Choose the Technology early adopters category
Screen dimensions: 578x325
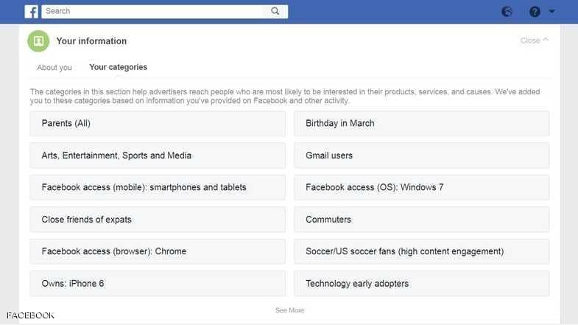[421, 284]
